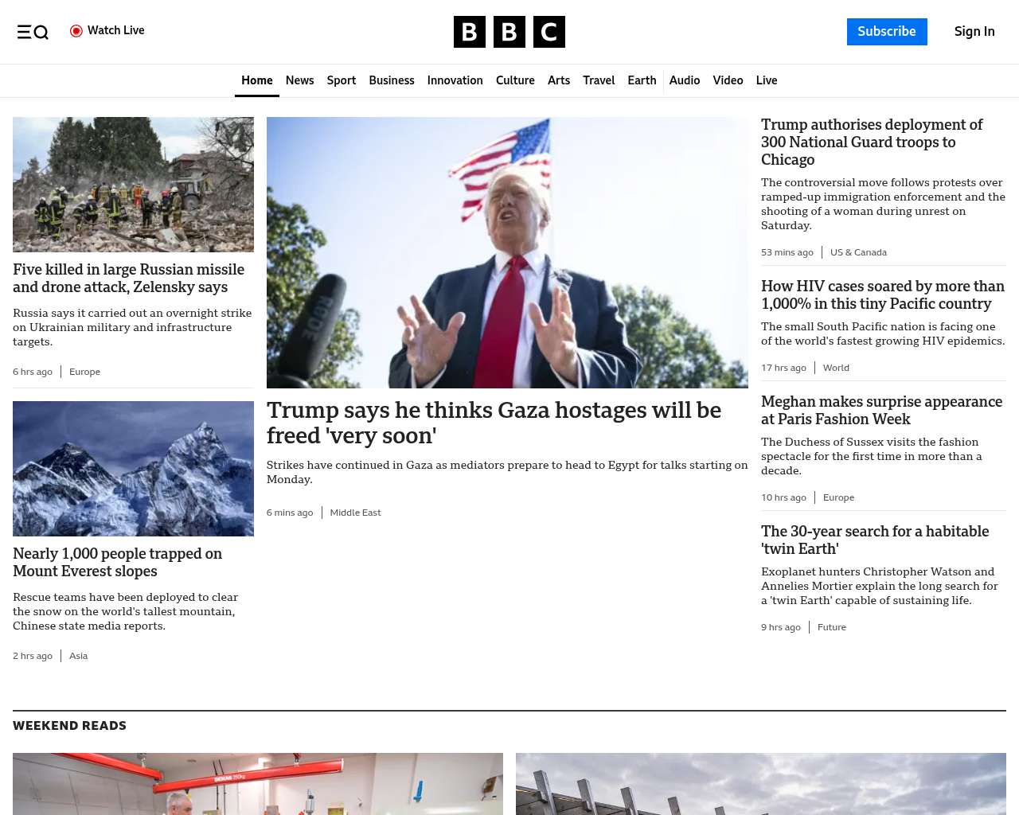Click the Middle East category tag
Image resolution: width=1019 pixels, height=815 pixels.
355,513
